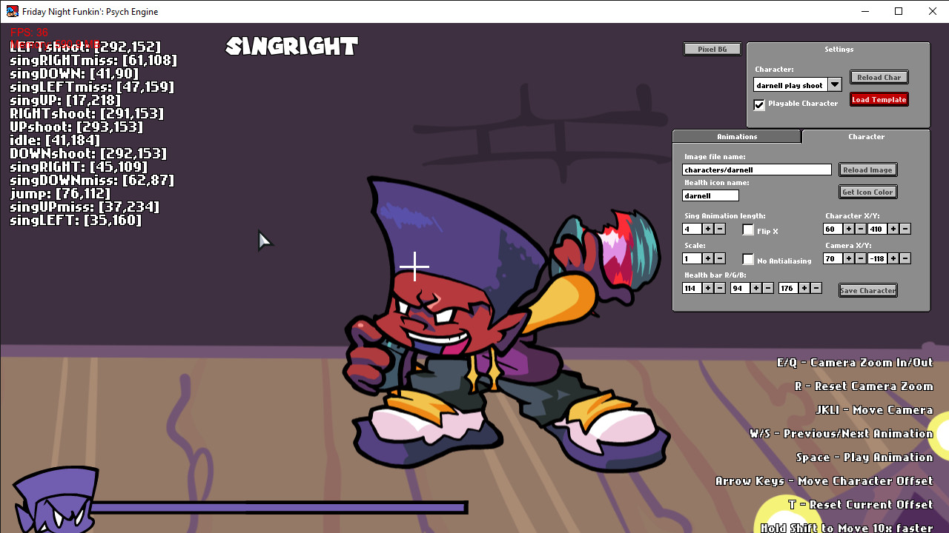
Task: Click the Pixel BG button
Action: tap(712, 49)
